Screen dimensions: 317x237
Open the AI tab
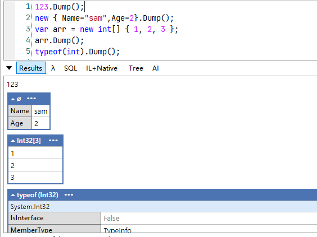pyautogui.click(x=155, y=68)
